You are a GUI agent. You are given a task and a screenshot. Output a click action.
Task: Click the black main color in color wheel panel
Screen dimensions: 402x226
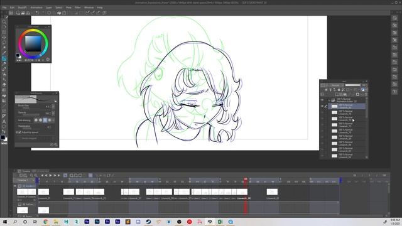[18, 55]
